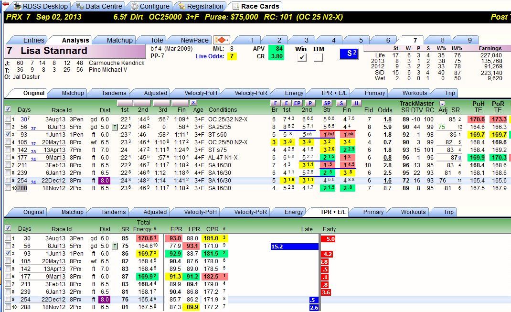Click the small X button above Age
511x312 pixels.
[193, 103]
